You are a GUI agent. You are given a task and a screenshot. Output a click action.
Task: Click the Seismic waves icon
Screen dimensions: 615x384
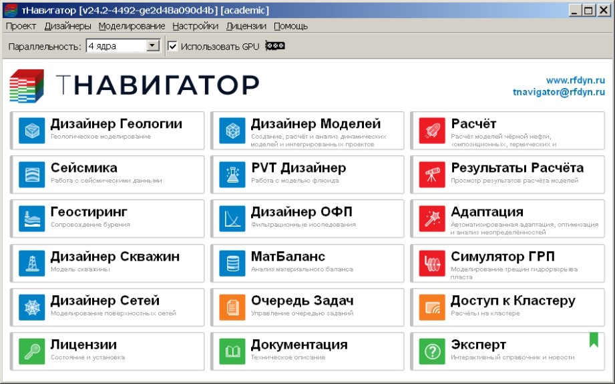31,175
